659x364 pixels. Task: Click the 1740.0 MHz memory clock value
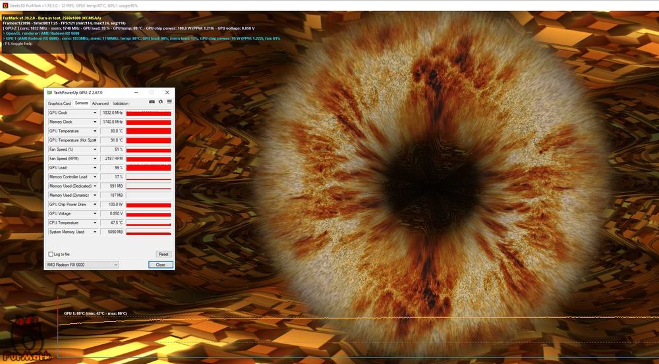pos(112,122)
